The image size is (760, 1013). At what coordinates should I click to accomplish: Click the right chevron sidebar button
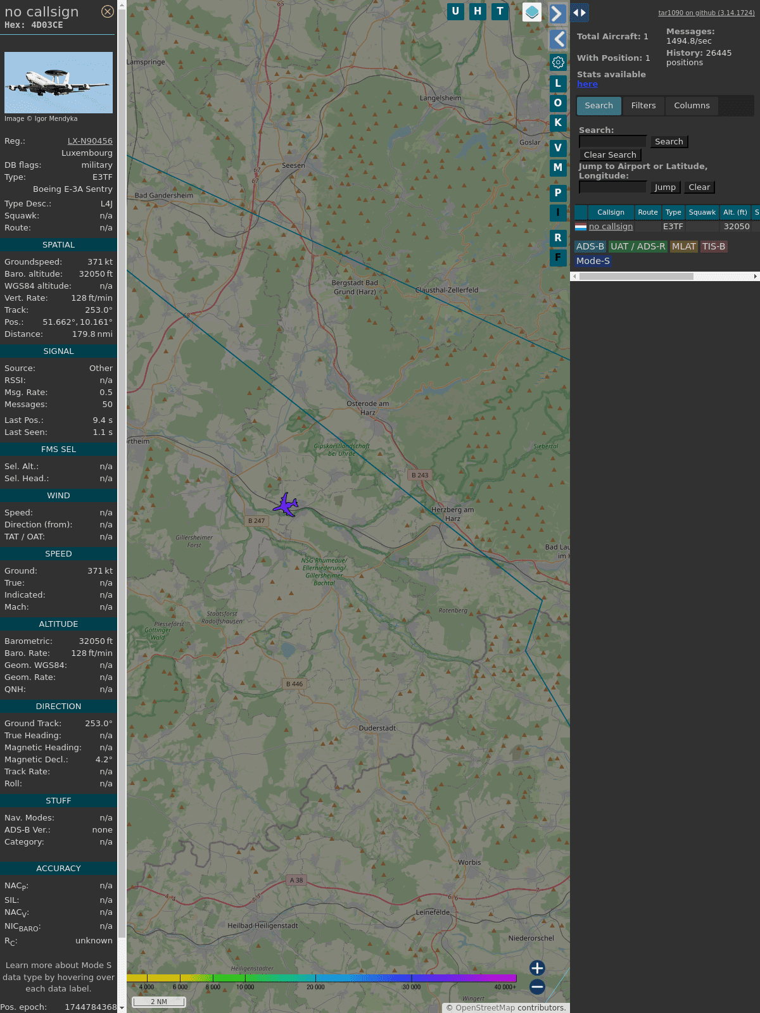click(x=557, y=13)
